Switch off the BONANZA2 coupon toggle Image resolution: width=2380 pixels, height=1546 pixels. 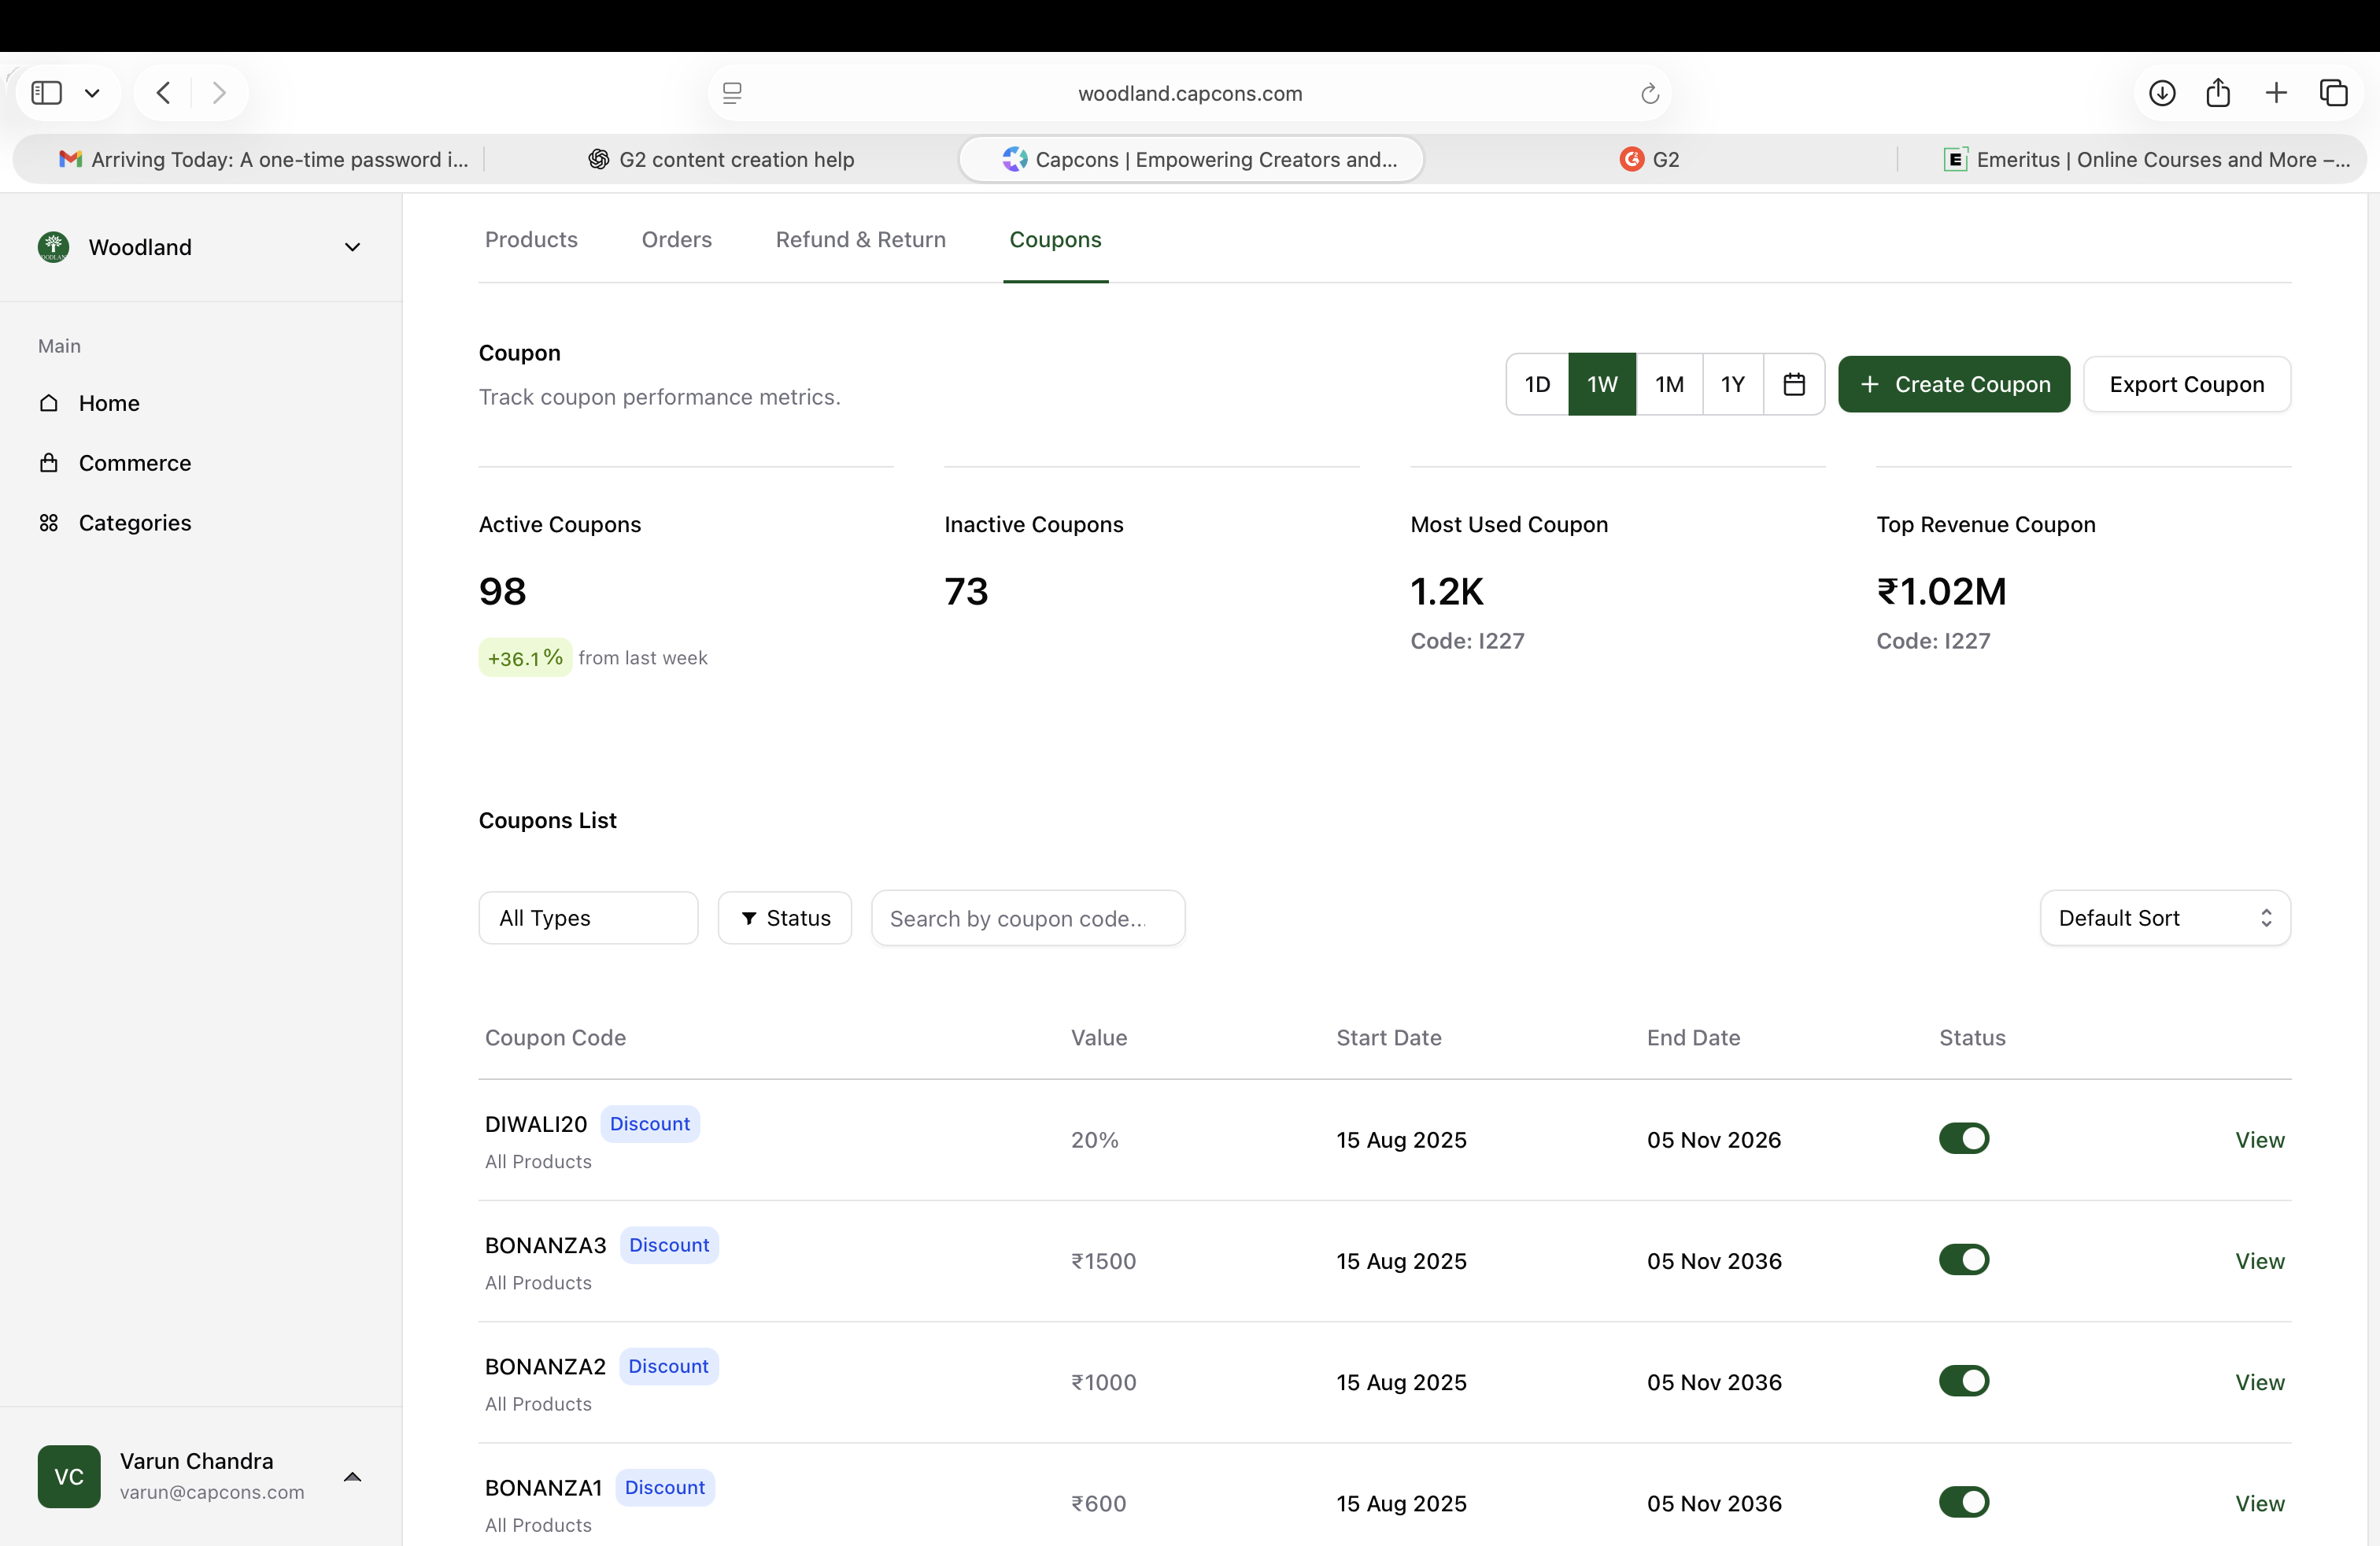point(1963,1380)
